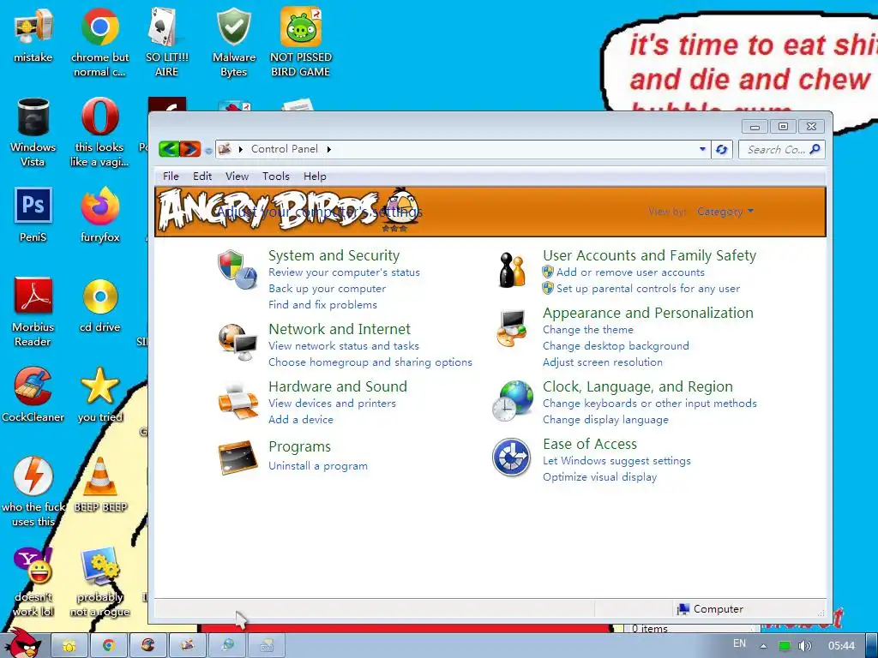Image resolution: width=878 pixels, height=658 pixels.
Task: Select the 'who the fuck uses this' lightning icon
Action: click(33, 476)
